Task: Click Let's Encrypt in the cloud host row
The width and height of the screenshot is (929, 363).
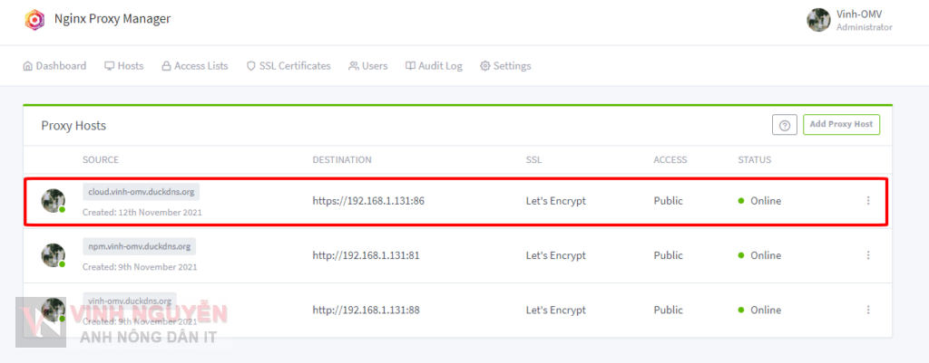Action: (556, 201)
